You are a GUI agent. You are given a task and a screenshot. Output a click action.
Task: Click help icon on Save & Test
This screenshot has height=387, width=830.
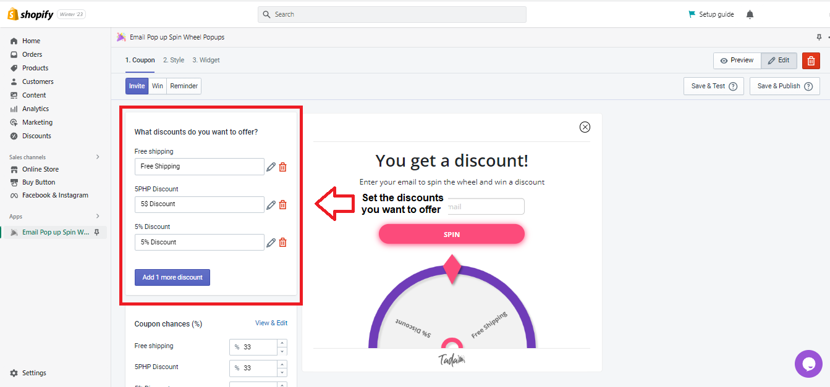[733, 86]
